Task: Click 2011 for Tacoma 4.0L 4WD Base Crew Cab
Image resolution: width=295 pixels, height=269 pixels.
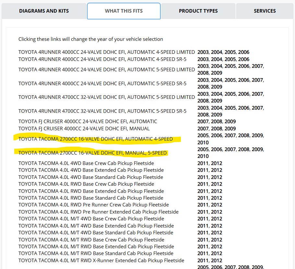Action: [x=203, y=163]
